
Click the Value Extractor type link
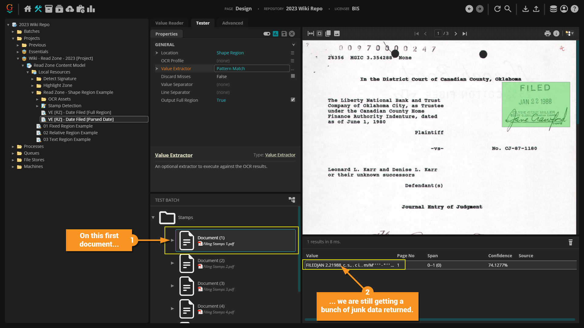tap(280, 155)
